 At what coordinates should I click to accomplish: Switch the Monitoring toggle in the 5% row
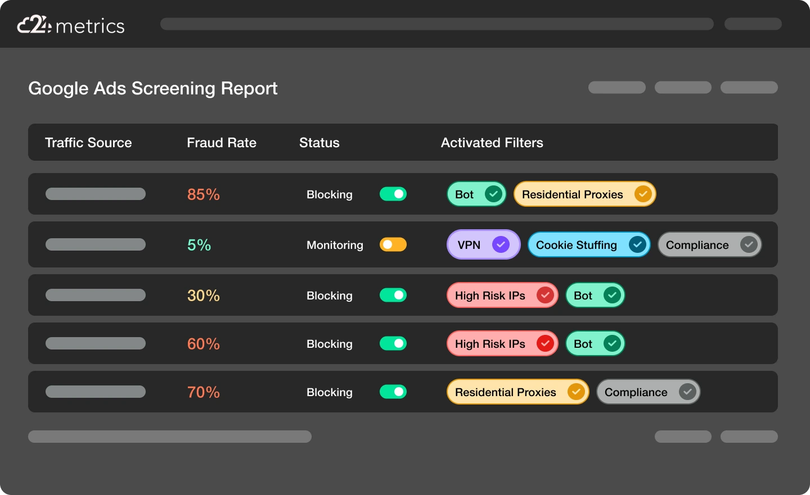point(393,244)
